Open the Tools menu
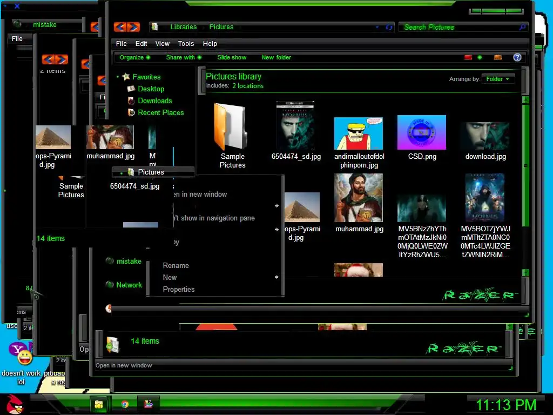Screen dimensions: 553x415 click(x=186, y=44)
